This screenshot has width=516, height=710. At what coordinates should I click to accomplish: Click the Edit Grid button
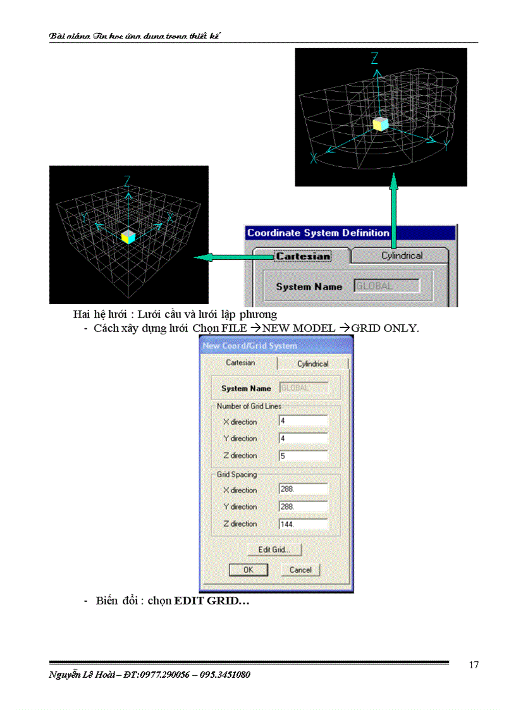pyautogui.click(x=274, y=549)
